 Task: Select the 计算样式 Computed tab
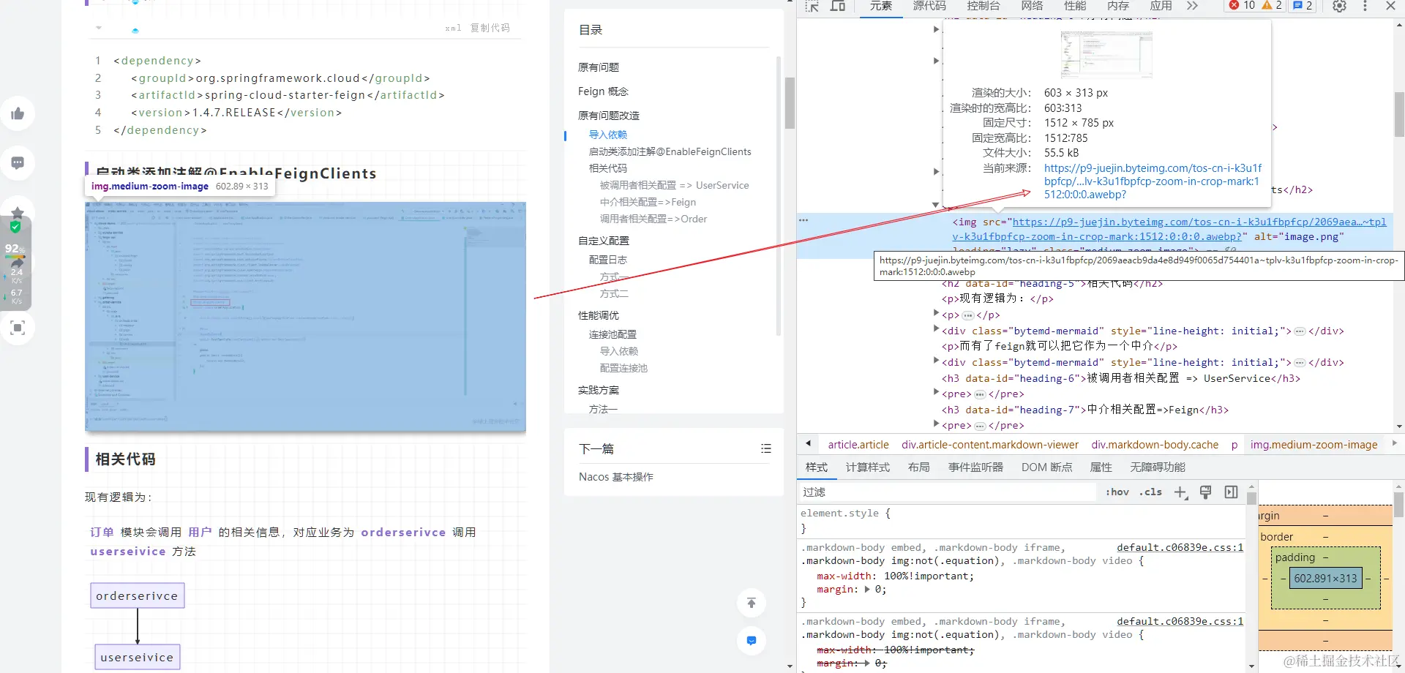tap(868, 467)
